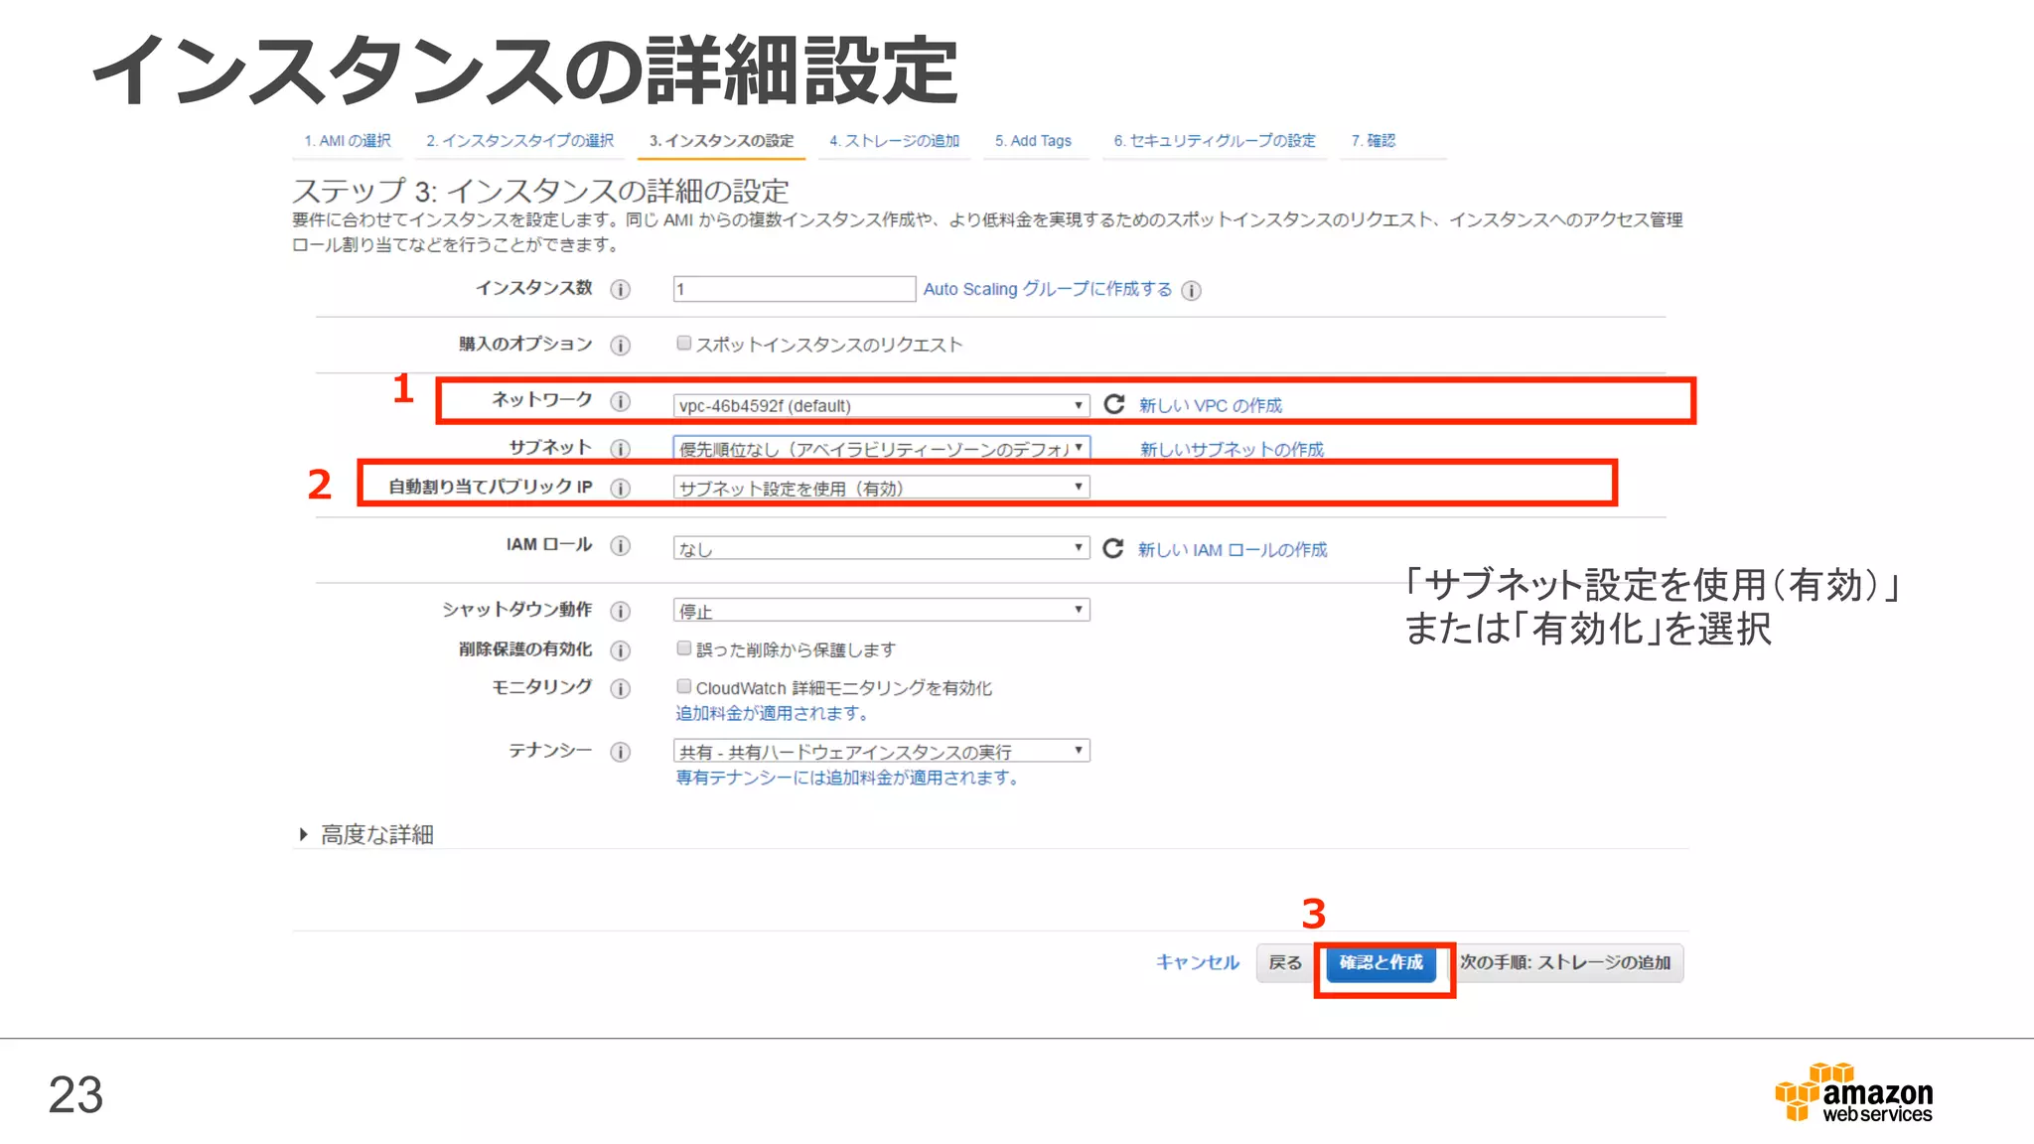Click info icon beside Auto Scaling グループ link
The height and width of the screenshot is (1144, 2034).
tap(1191, 290)
